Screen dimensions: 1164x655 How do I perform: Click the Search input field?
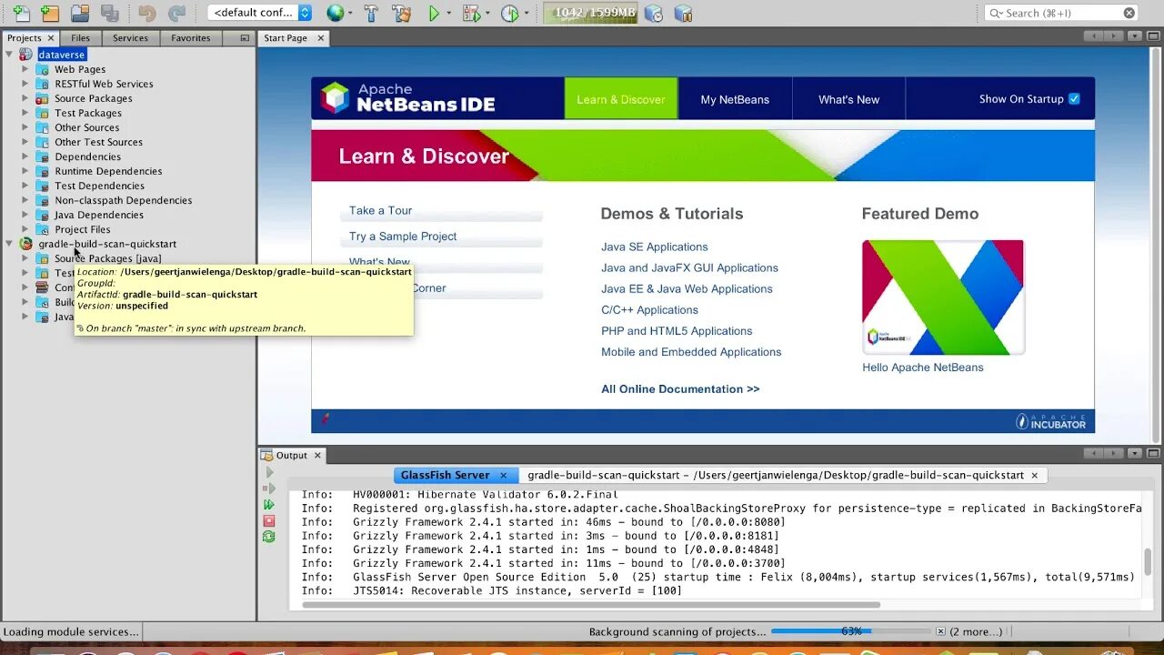(1061, 13)
